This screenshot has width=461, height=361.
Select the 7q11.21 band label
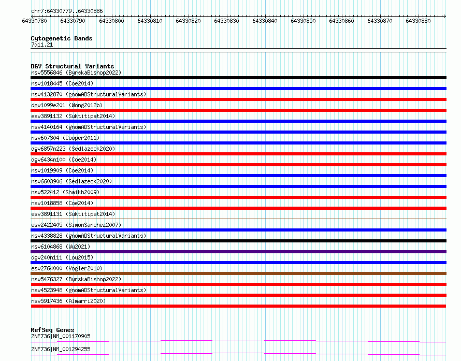(x=42, y=45)
